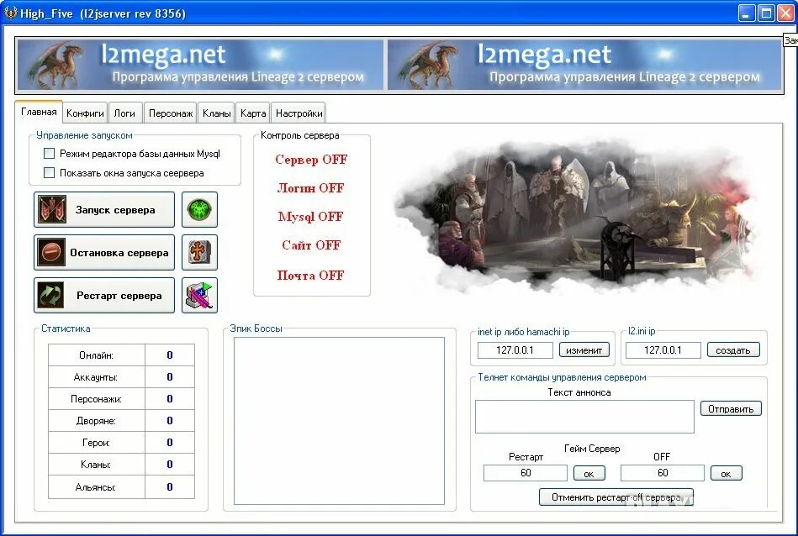Switch to the Главная tab

pos(39,112)
